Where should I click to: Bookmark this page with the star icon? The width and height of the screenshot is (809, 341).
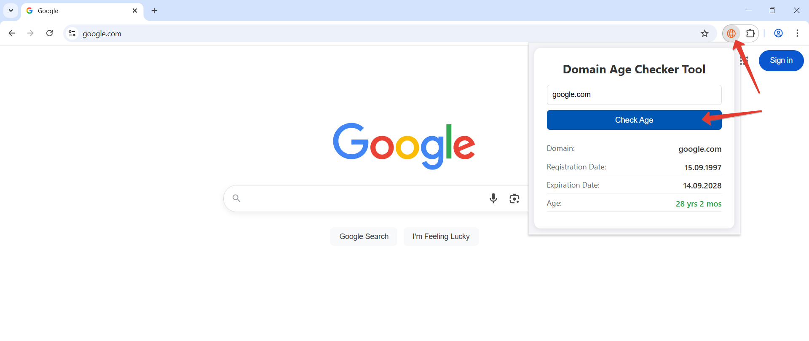705,33
